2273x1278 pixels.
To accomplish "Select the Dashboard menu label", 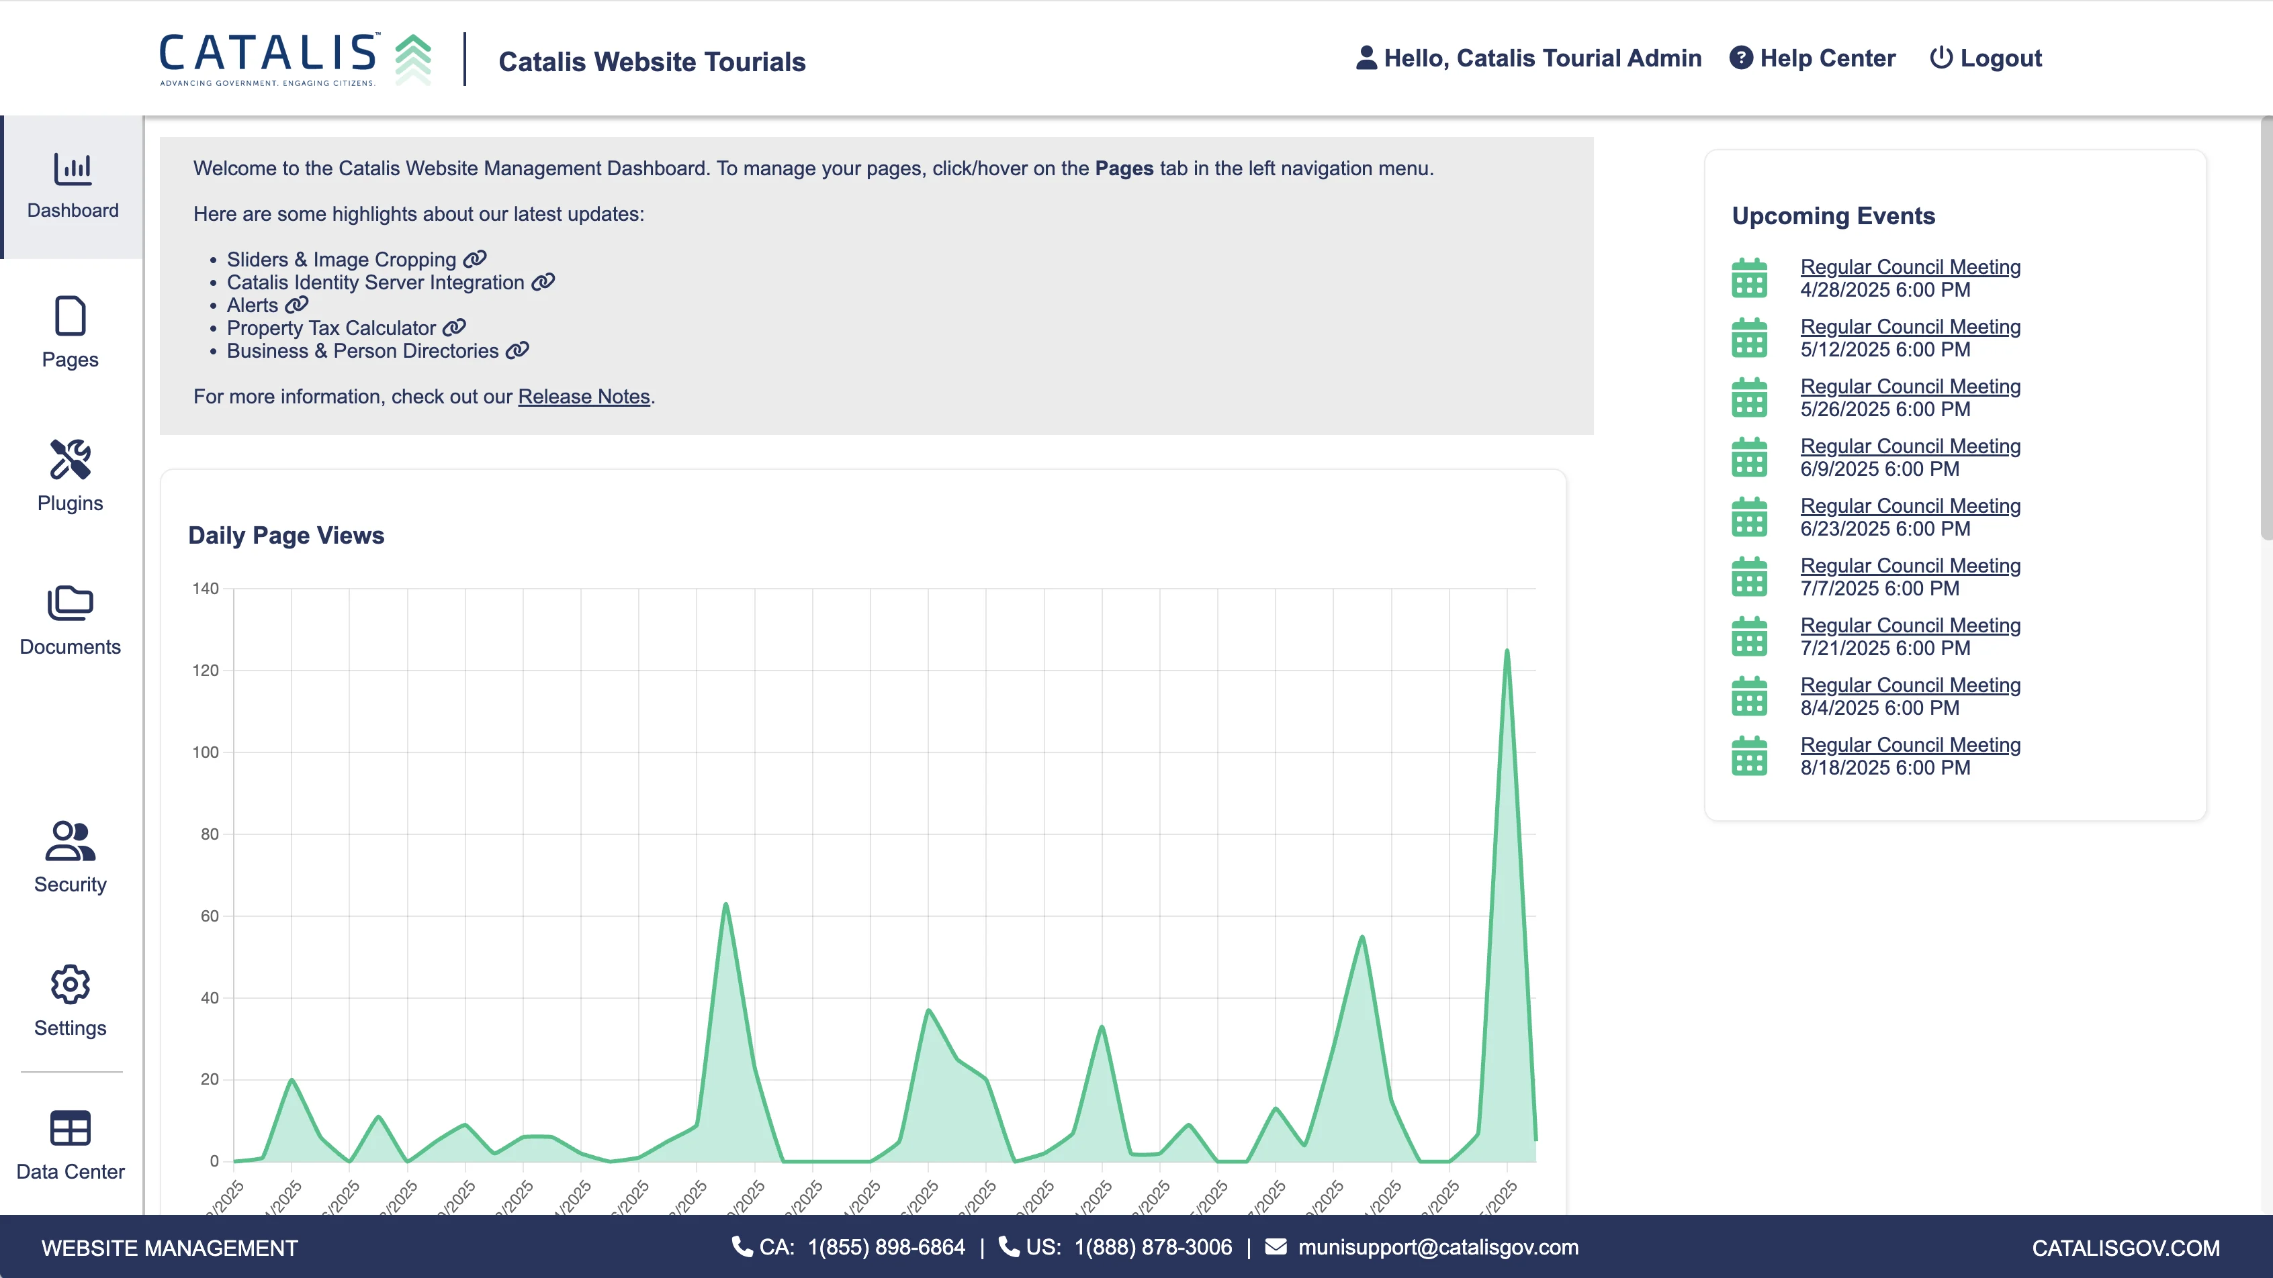I will [73, 210].
